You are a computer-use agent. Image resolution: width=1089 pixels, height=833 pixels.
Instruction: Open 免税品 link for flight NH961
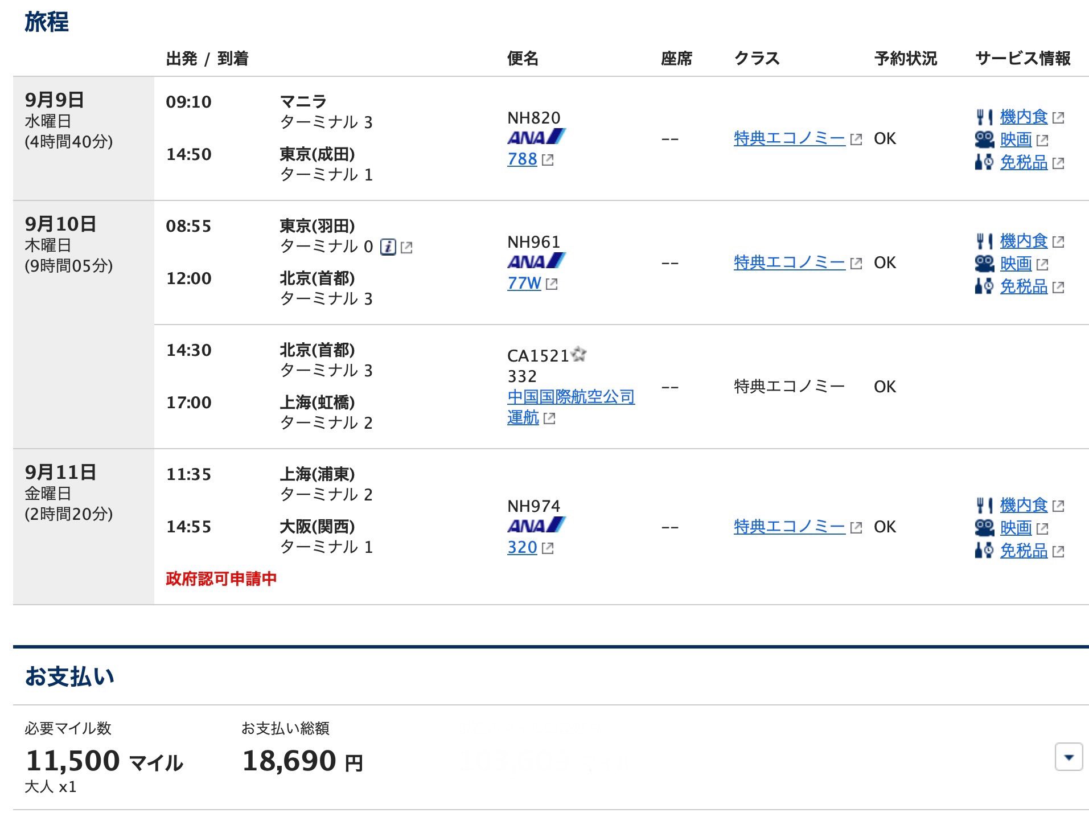(1024, 287)
